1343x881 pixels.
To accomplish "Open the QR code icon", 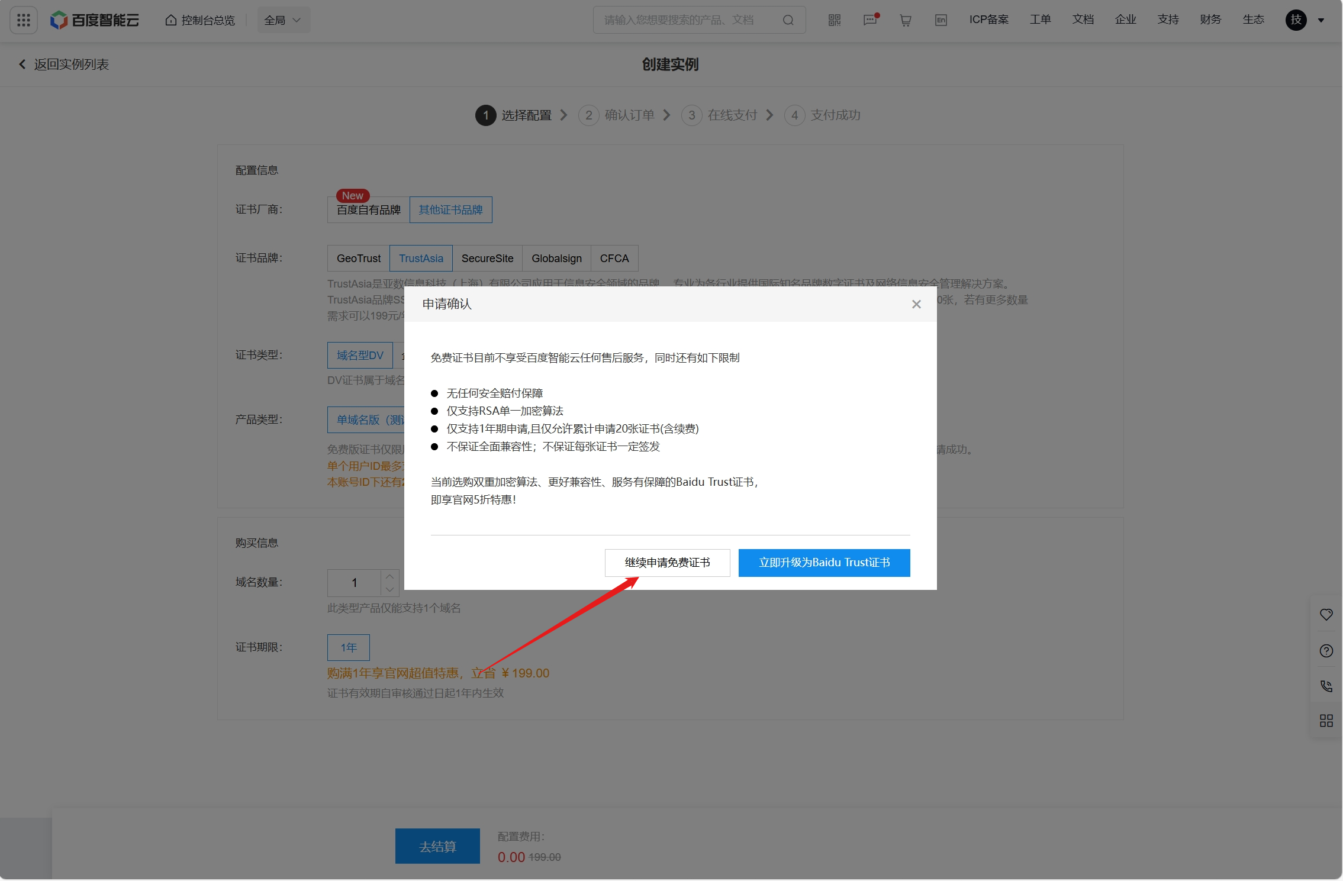I will click(835, 20).
